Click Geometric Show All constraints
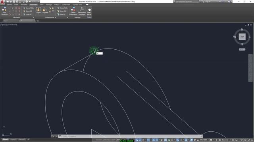The width and height of the screenshot is (254, 142). click(27, 11)
